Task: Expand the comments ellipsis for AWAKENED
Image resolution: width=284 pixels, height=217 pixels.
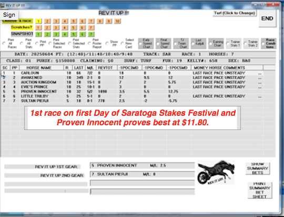Action: pyautogui.click(x=260, y=78)
